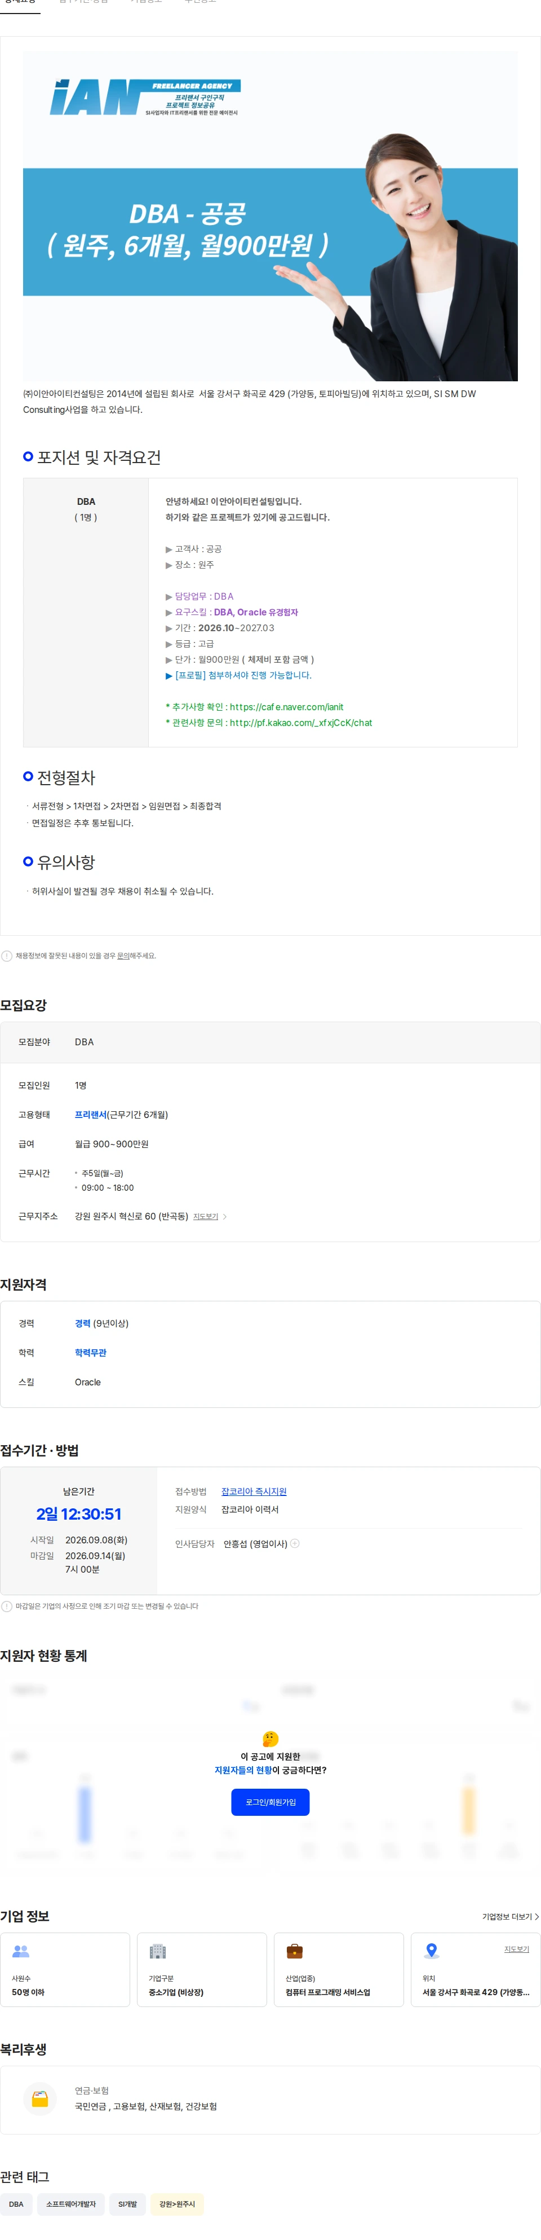Click the plus icon next to 안홍섭 (영업이사)
The width and height of the screenshot is (541, 2240).
[294, 1543]
